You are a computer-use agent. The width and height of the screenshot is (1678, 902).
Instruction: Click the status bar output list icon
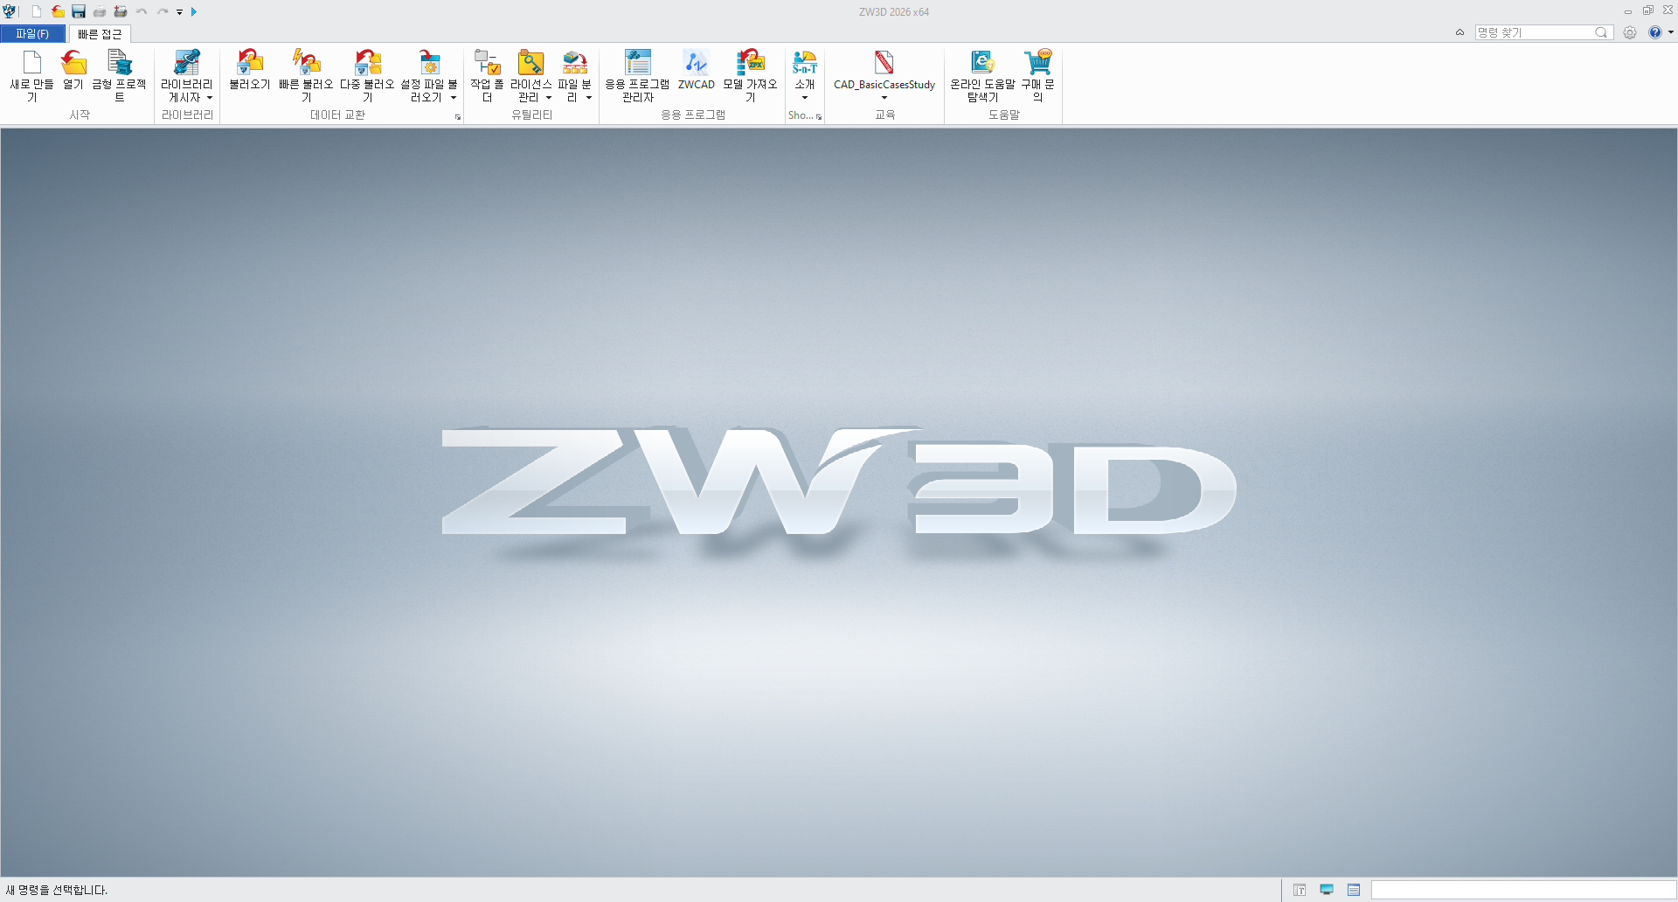[x=1354, y=890]
